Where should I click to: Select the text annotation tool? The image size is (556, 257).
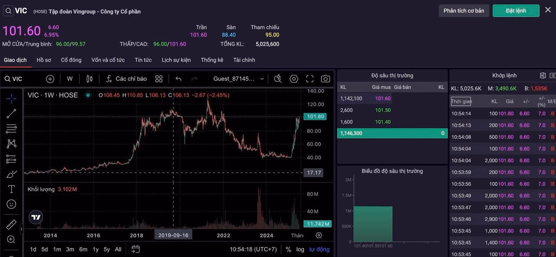(11, 189)
